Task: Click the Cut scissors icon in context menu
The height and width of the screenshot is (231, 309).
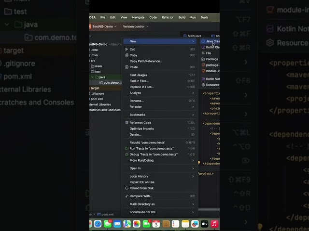Action: tap(126, 49)
